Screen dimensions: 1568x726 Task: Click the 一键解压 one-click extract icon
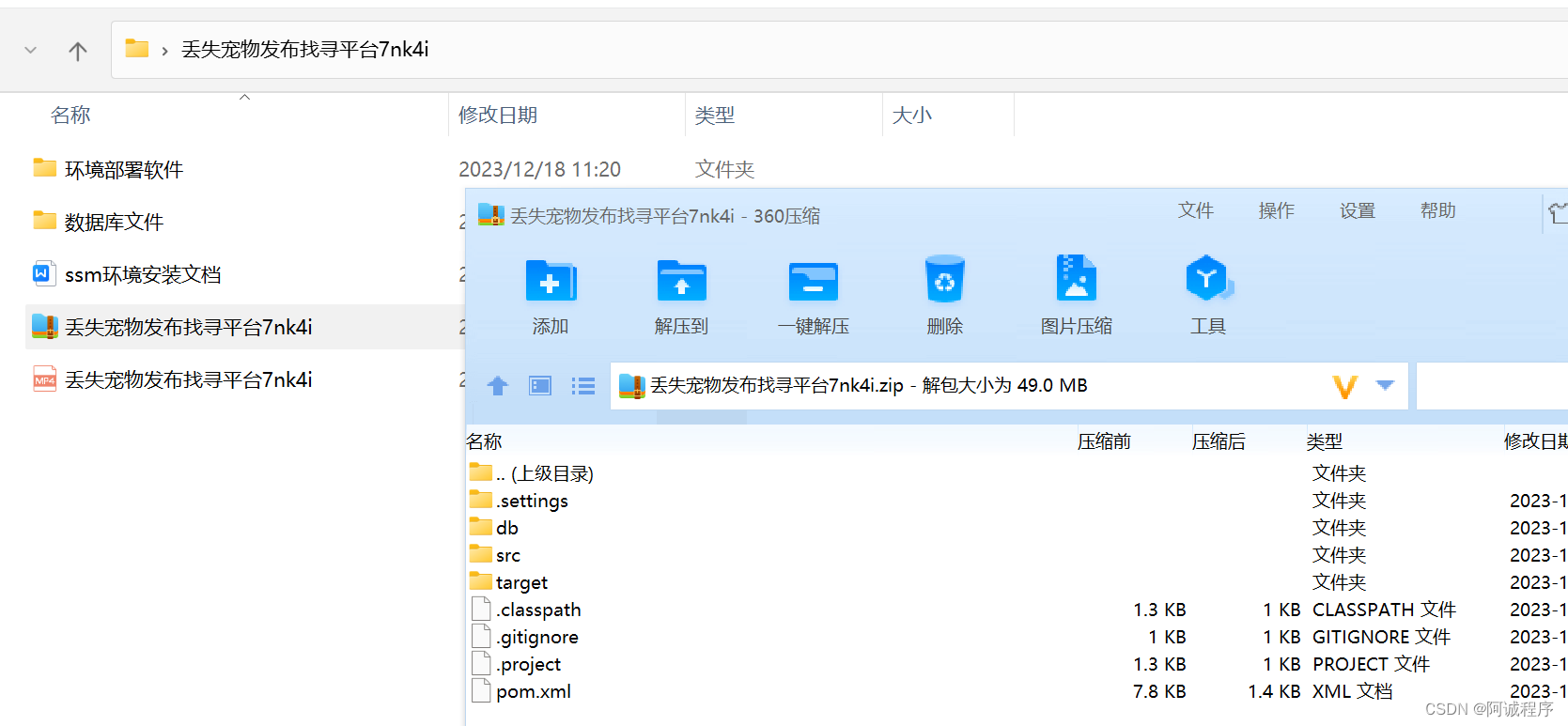(813, 281)
